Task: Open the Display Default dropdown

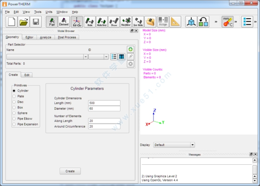Action: click(x=174, y=145)
